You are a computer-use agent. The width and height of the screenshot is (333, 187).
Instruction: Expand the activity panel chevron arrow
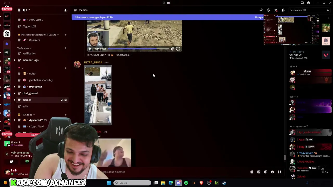[329, 18]
